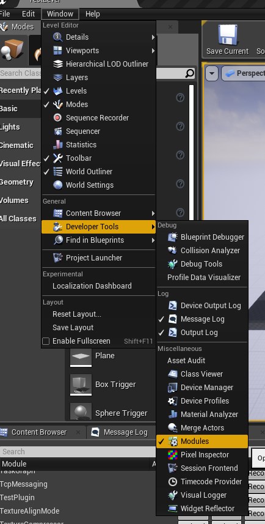Viewport: 265px width, 524px height.
Task: Open the viewport options dropdown arrow
Action: pos(212,73)
